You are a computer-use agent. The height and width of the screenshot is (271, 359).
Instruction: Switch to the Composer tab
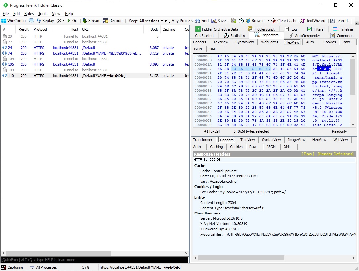coord(341,36)
